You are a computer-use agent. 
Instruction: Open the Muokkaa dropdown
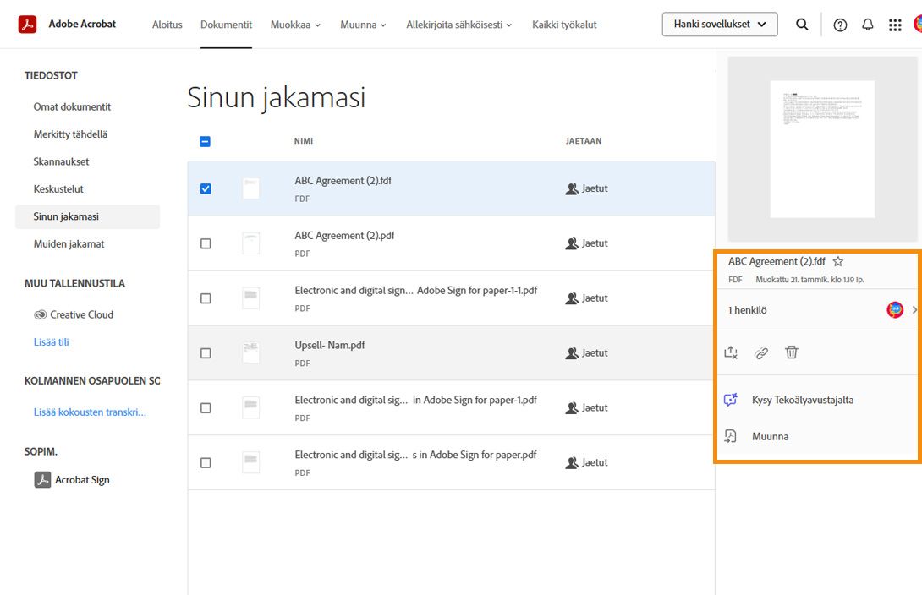(294, 25)
